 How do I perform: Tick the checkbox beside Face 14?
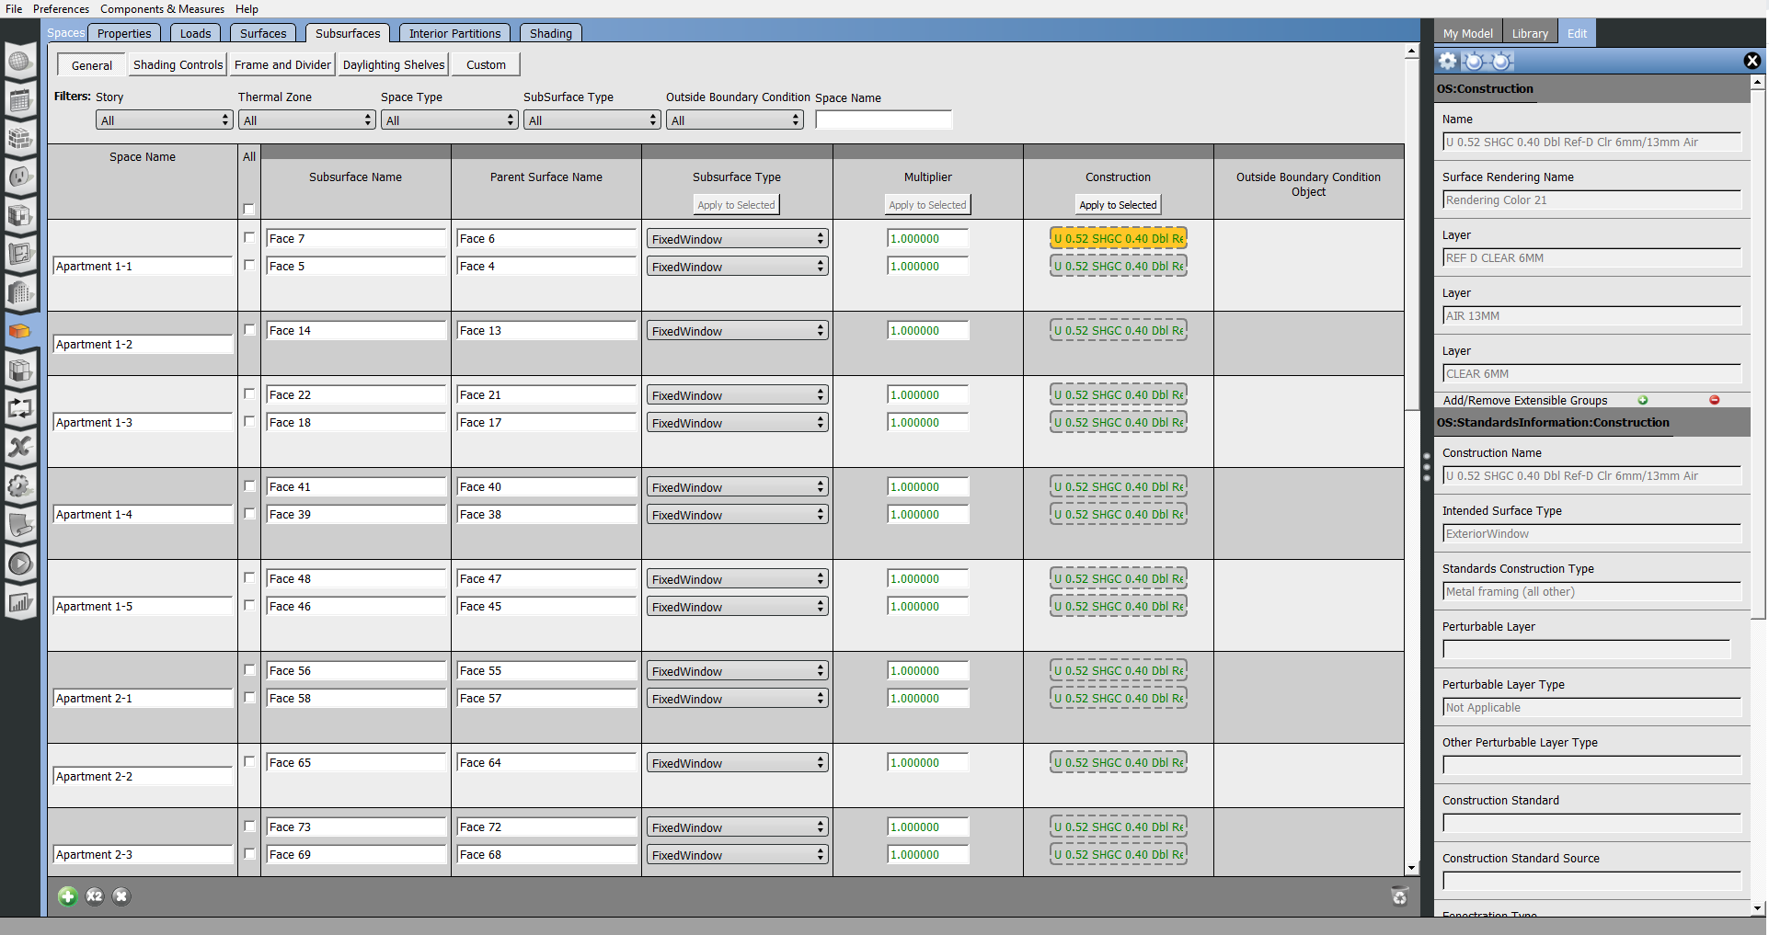click(x=249, y=329)
